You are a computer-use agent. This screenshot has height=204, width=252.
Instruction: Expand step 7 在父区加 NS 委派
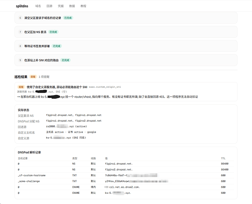126,32
